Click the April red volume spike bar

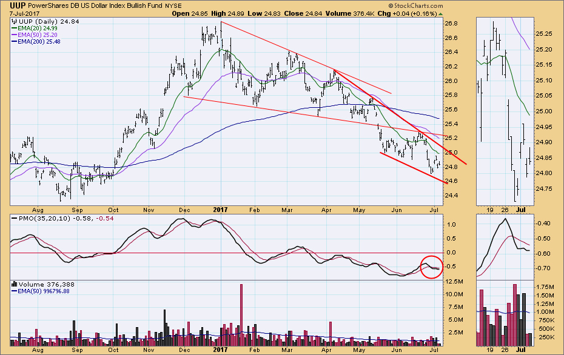(x=330, y=334)
